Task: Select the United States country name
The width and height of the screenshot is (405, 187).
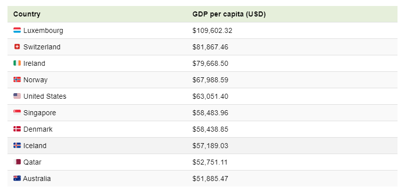Action: [x=45, y=96]
